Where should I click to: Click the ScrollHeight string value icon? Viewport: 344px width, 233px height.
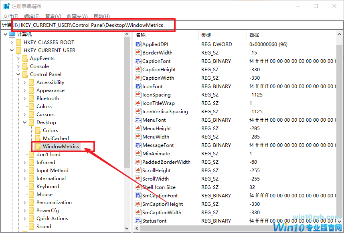click(138, 171)
